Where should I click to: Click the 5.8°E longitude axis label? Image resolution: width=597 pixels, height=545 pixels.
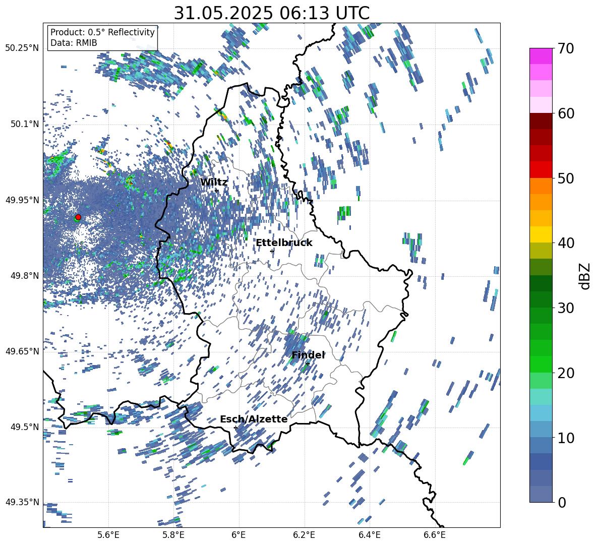pos(173,535)
